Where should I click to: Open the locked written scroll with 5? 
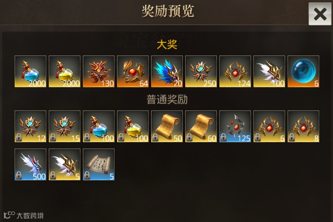[x=98, y=164]
